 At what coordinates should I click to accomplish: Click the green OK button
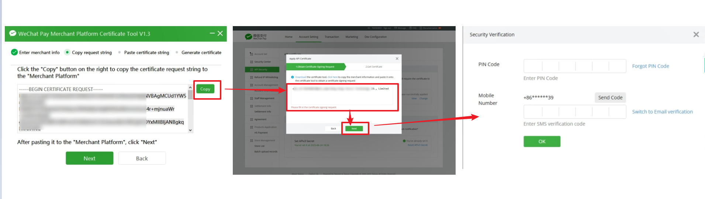(542, 141)
